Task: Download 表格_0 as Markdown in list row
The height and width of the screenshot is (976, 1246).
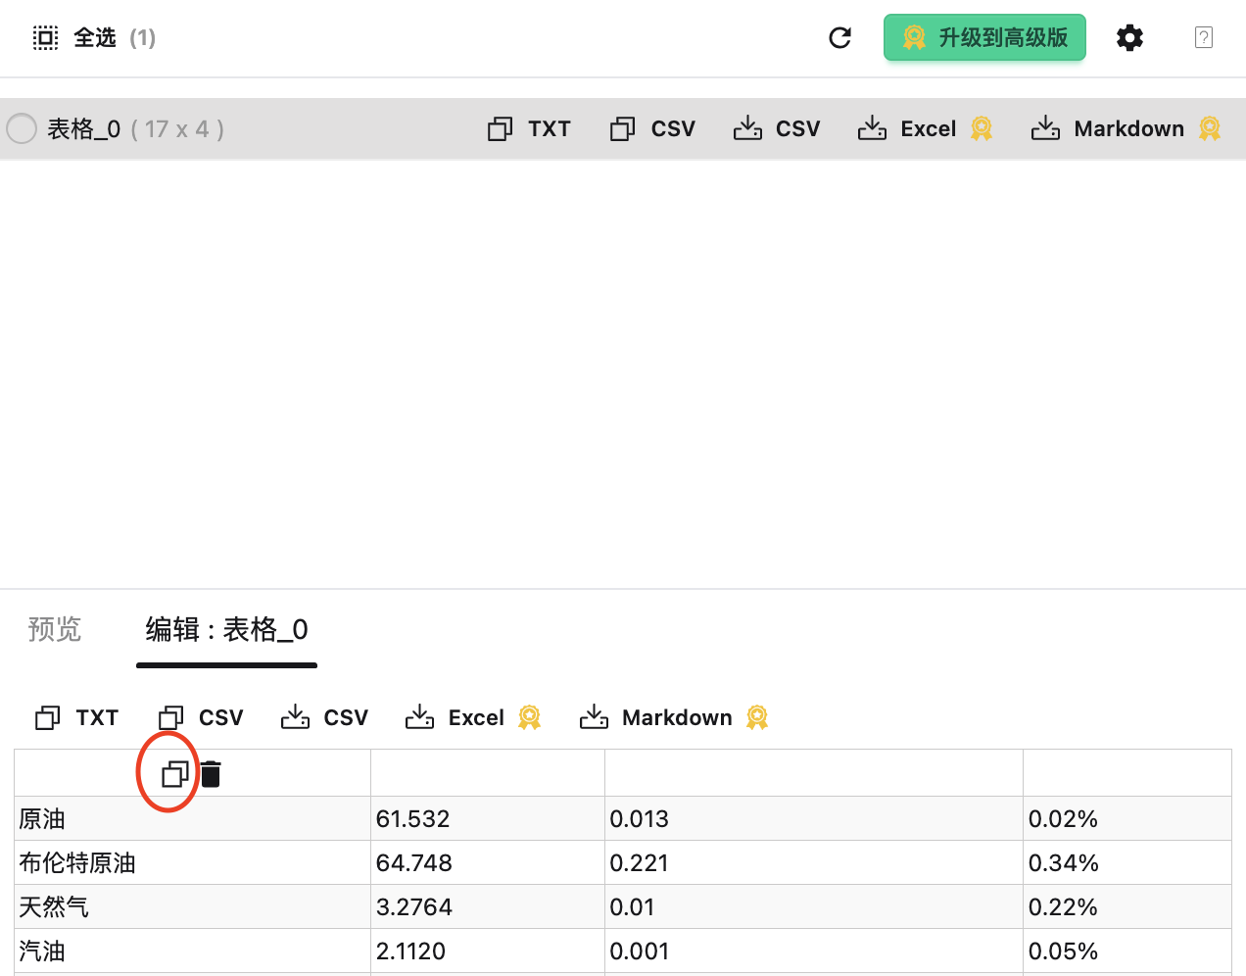Action: [1108, 128]
